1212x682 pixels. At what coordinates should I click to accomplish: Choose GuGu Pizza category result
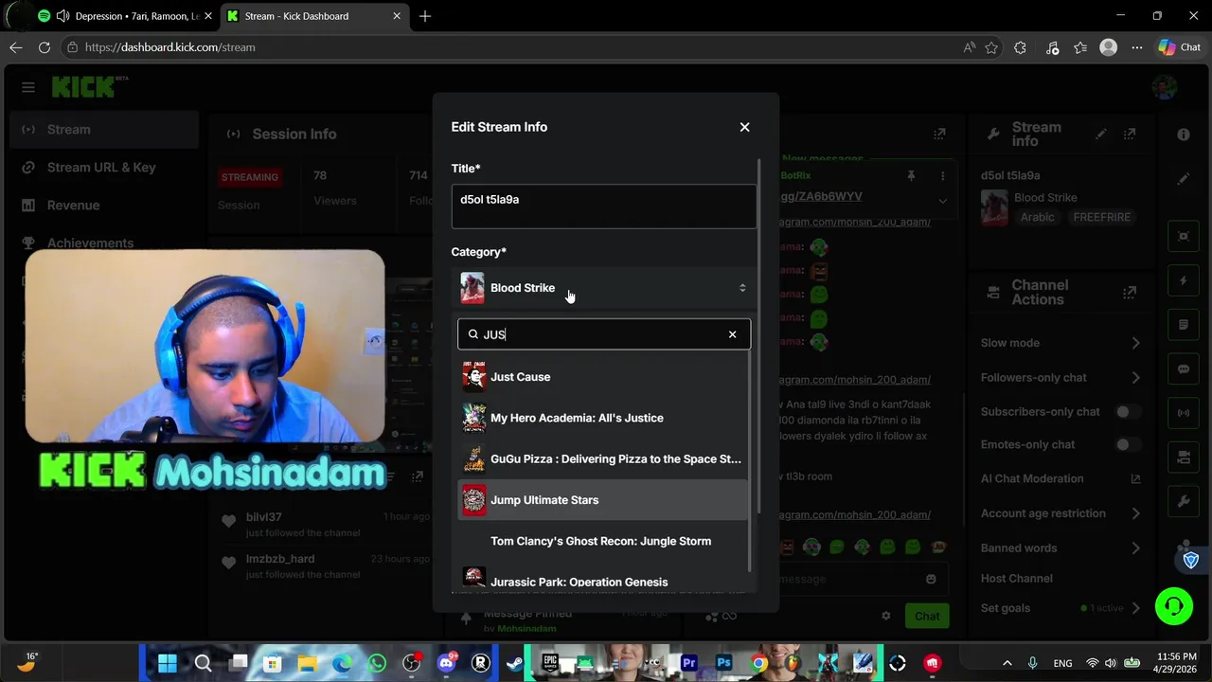[603, 458]
